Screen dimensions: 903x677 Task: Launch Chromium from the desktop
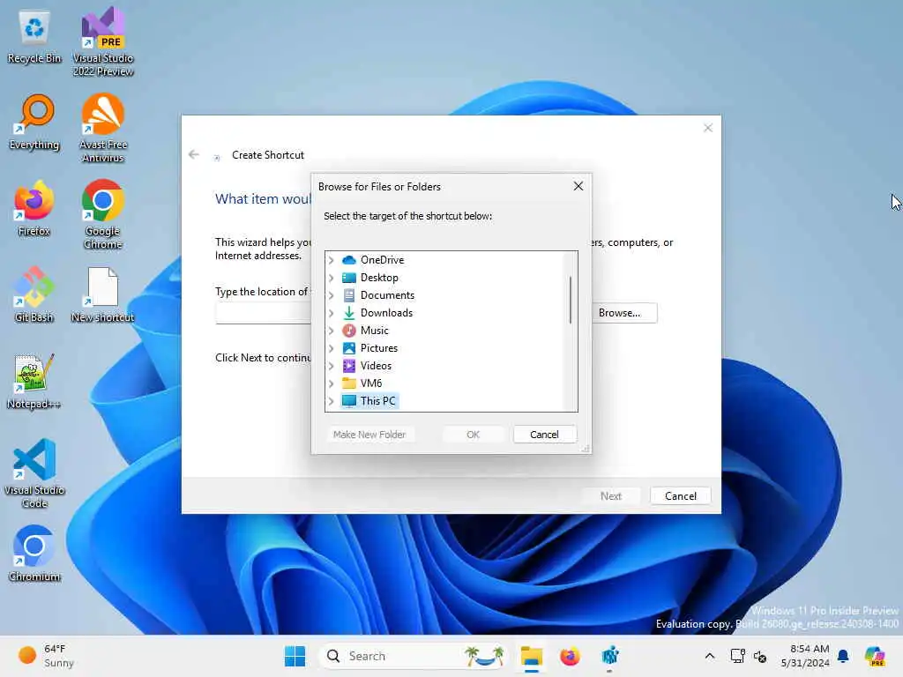(34, 554)
